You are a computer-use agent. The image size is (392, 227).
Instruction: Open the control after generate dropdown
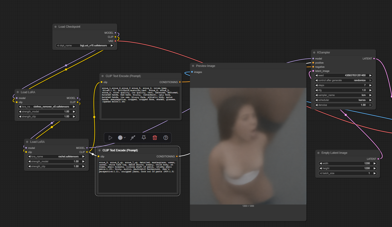[x=344, y=80]
